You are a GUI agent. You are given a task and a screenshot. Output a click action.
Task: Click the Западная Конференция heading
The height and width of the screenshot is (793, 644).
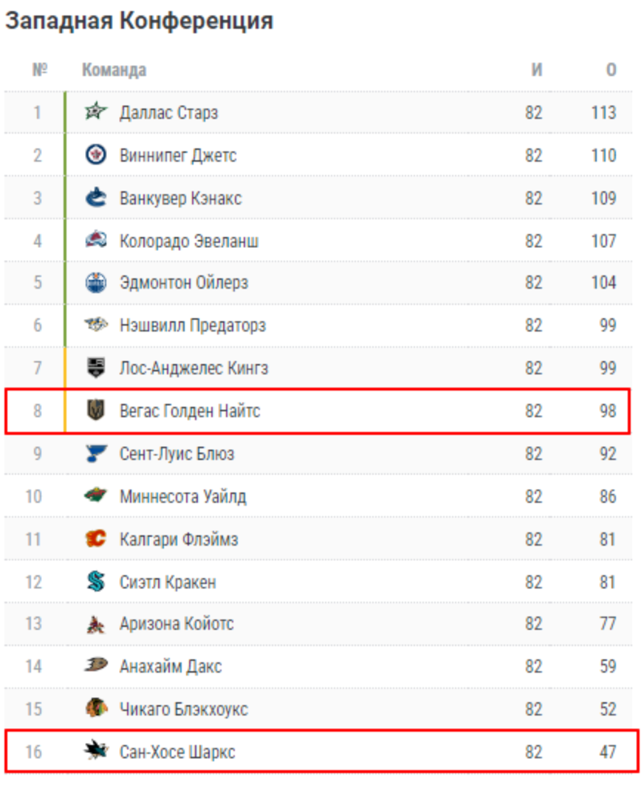[x=140, y=21]
